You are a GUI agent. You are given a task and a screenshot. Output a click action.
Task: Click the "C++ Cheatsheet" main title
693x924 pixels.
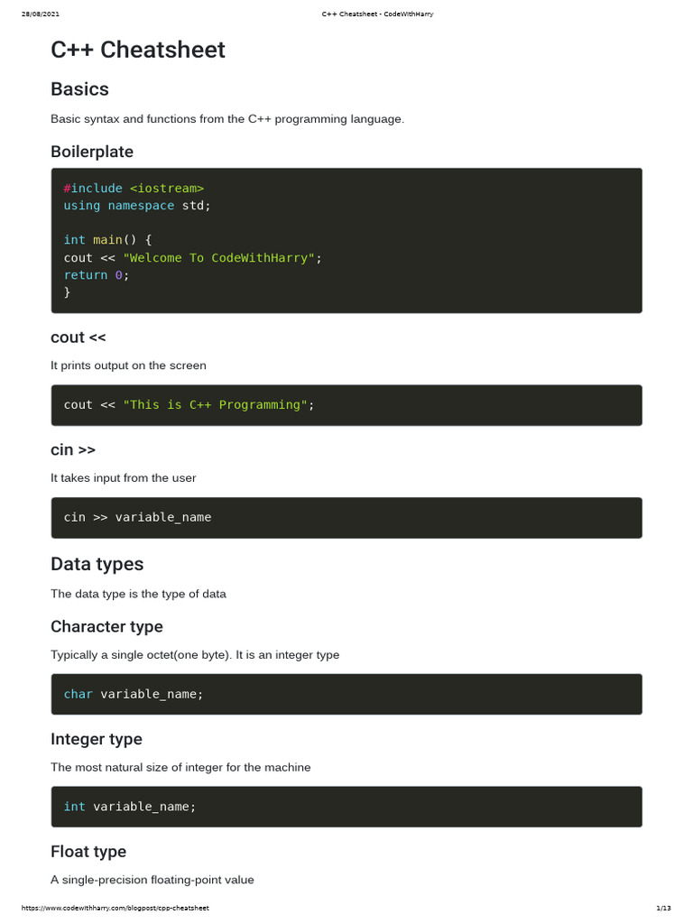[138, 51]
